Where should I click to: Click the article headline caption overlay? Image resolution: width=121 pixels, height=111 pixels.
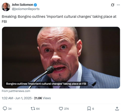pyautogui.click(x=46, y=84)
